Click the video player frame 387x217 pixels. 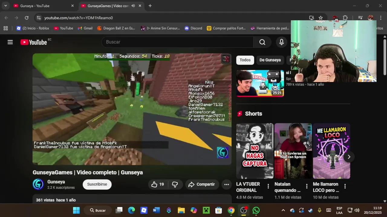(x=132, y=109)
